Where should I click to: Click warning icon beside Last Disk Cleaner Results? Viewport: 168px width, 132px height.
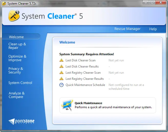point(61,66)
